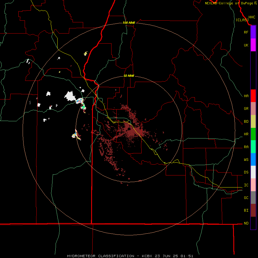The width and height of the screenshot is (258, 258).
Task: Click the UK legend label
Action: [x=246, y=45]
